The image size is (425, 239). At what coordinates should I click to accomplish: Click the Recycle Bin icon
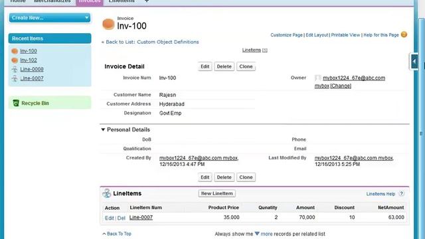[16, 103]
